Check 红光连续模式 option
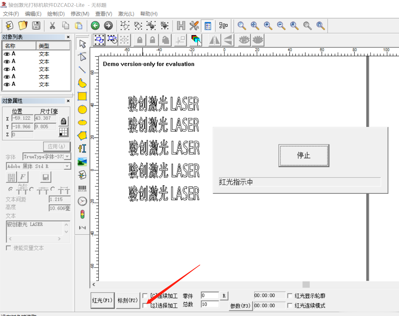399x316 pixels. (x=290, y=305)
